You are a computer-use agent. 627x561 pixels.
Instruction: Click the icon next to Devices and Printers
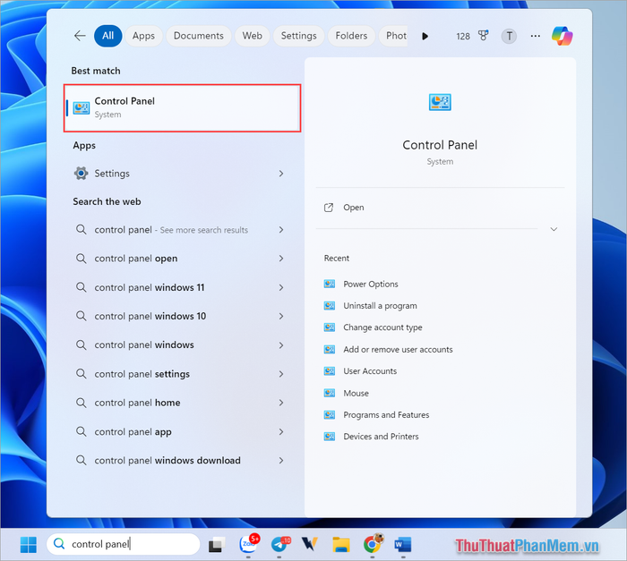(x=329, y=437)
